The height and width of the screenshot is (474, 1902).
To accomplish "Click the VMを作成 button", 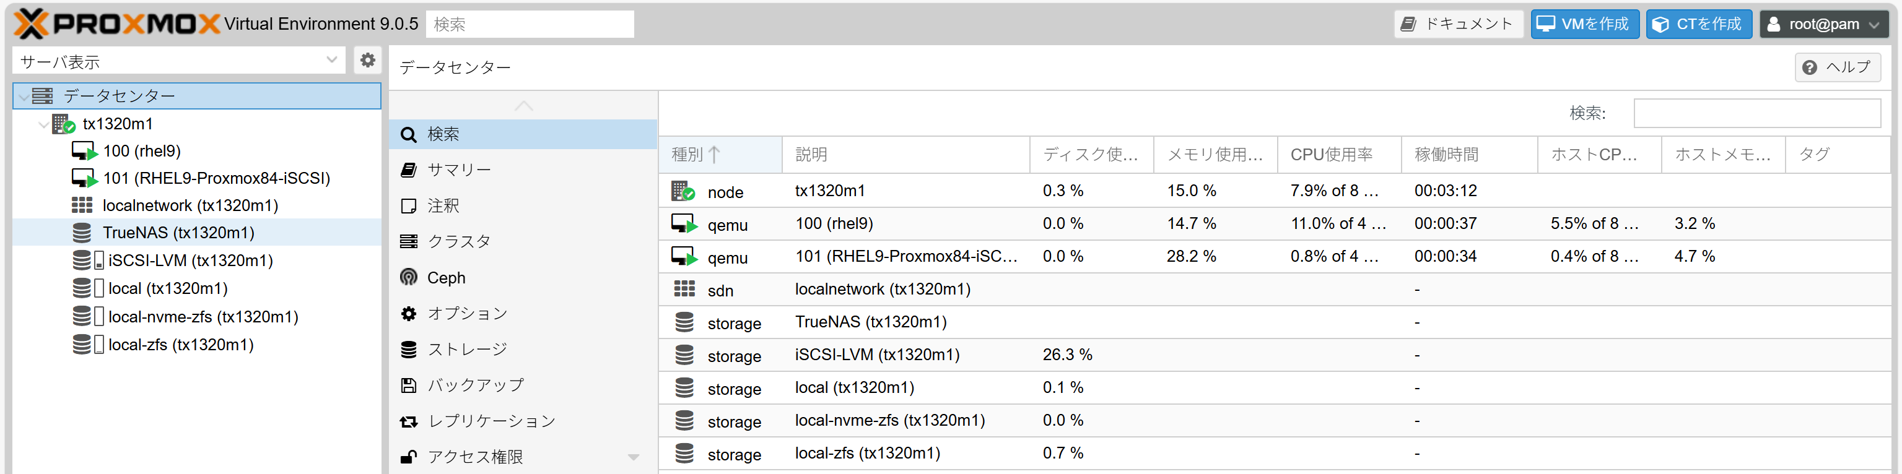I will 1584,24.
